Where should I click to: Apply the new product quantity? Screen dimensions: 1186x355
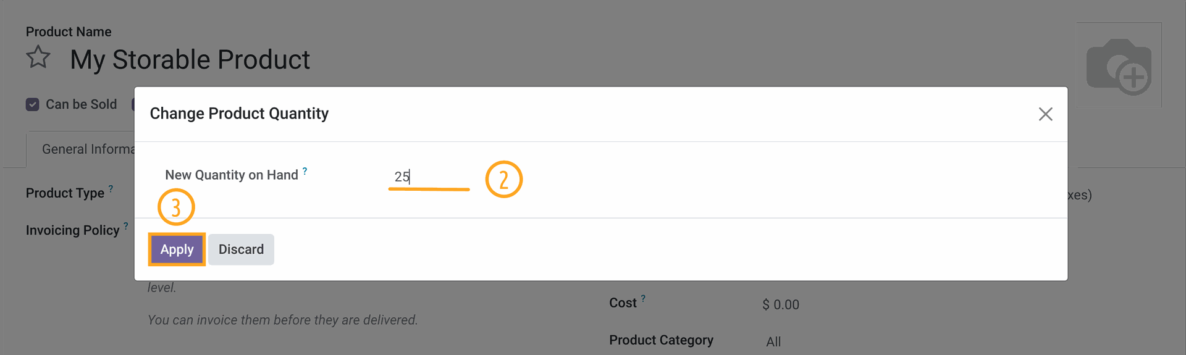pos(177,249)
